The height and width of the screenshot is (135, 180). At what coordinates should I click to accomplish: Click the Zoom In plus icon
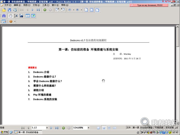point(77,10)
